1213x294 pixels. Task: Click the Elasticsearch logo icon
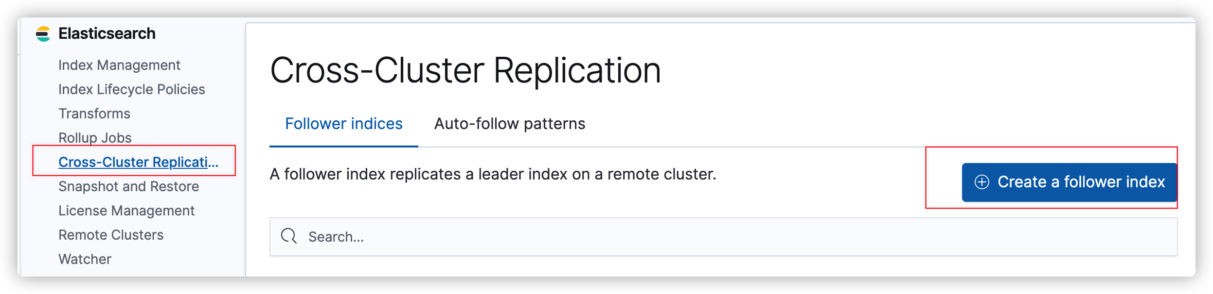click(42, 33)
